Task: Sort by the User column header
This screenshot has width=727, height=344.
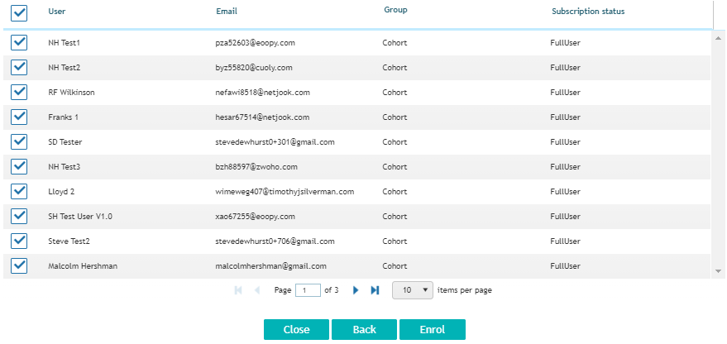Action: pos(56,12)
